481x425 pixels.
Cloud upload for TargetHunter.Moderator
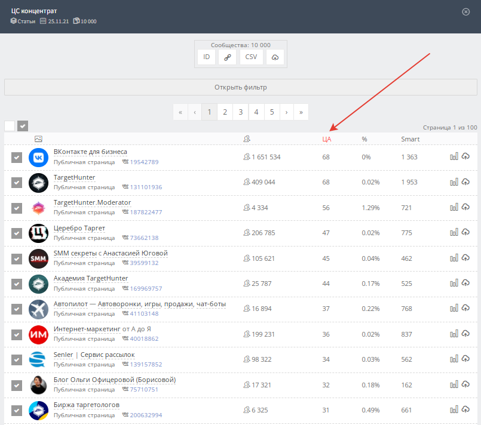pyautogui.click(x=465, y=207)
